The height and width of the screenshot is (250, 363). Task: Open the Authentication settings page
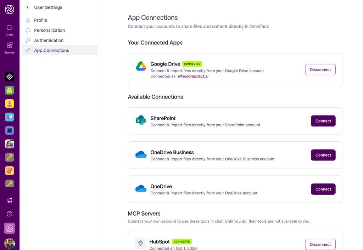[60, 40]
